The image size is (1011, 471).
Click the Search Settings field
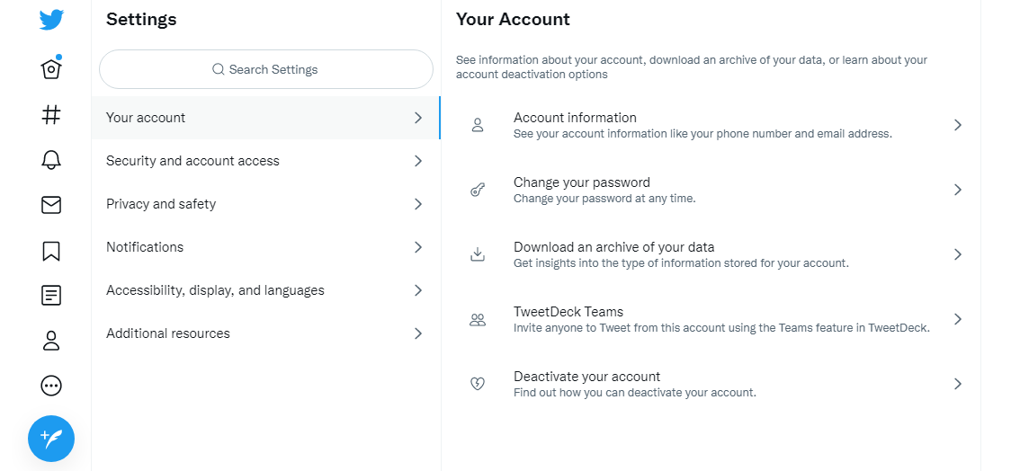[x=265, y=69]
